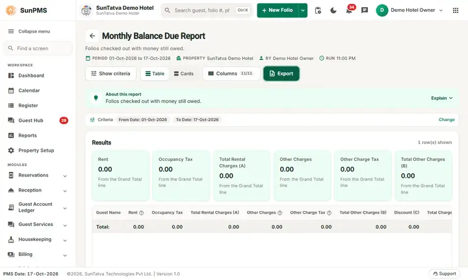Click the Support button
The height and width of the screenshot is (280, 468).
tap(445, 273)
